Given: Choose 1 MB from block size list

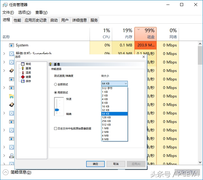Looking at the screenshot, I should (x=114, y=128).
